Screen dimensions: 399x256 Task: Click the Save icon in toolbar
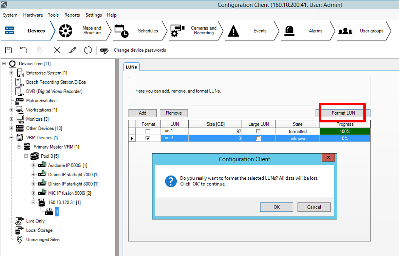[8, 50]
